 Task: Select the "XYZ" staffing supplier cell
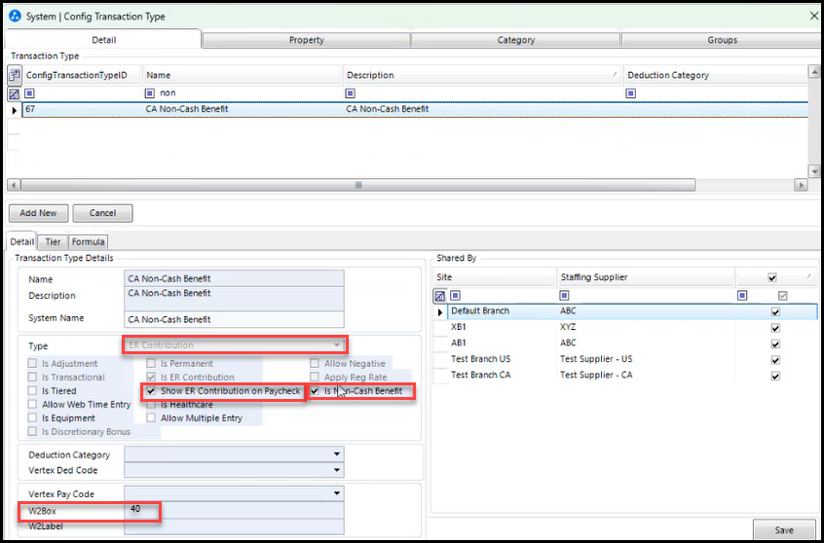[646, 327]
